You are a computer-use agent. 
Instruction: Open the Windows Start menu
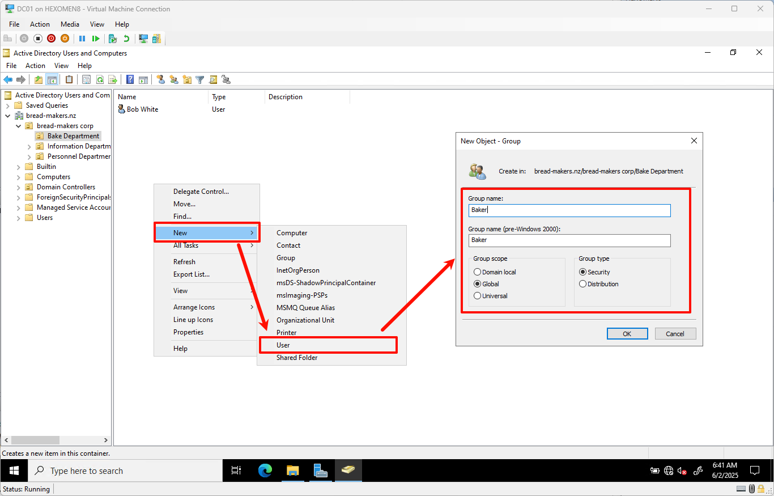tap(14, 470)
